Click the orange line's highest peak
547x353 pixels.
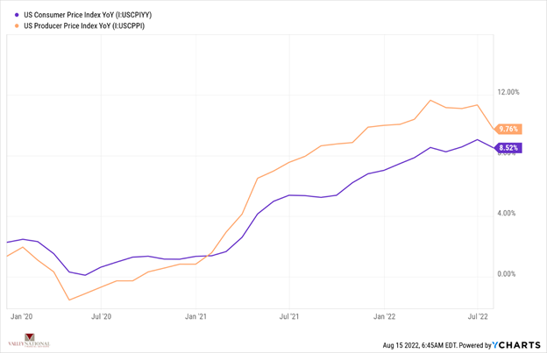point(430,100)
